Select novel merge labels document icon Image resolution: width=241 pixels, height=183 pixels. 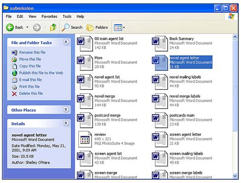click(x=160, y=101)
